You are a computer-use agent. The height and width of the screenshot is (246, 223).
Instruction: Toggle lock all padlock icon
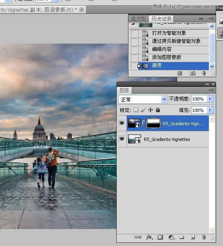click(158, 110)
